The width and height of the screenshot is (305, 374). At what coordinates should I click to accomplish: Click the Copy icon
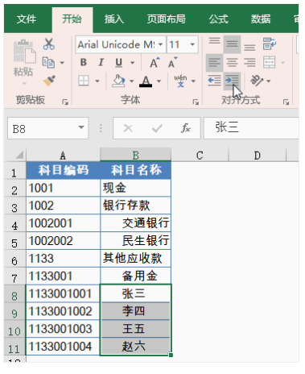pos(48,63)
